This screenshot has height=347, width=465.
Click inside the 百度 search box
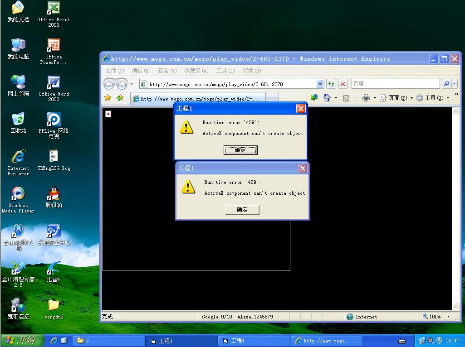[395, 84]
